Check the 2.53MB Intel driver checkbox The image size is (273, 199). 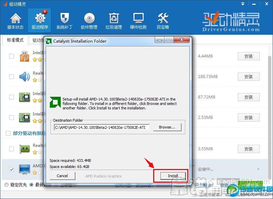point(12,118)
